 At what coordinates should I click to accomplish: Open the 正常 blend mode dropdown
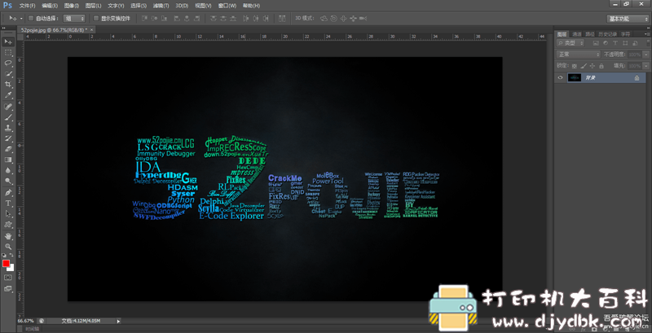[x=578, y=55]
